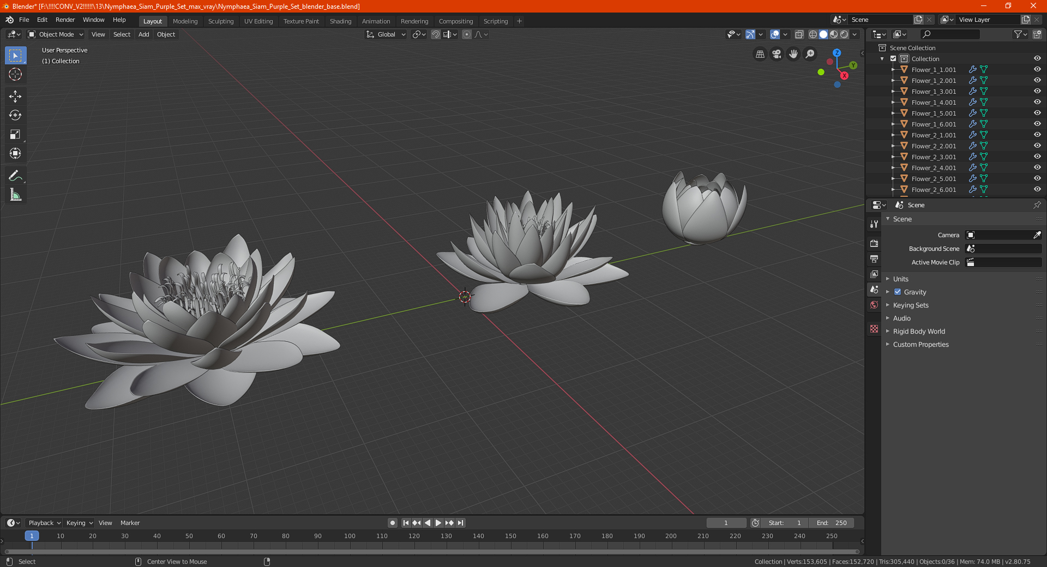Pin the Scene properties panel
Screen dimensions: 1047x567
(1037, 205)
